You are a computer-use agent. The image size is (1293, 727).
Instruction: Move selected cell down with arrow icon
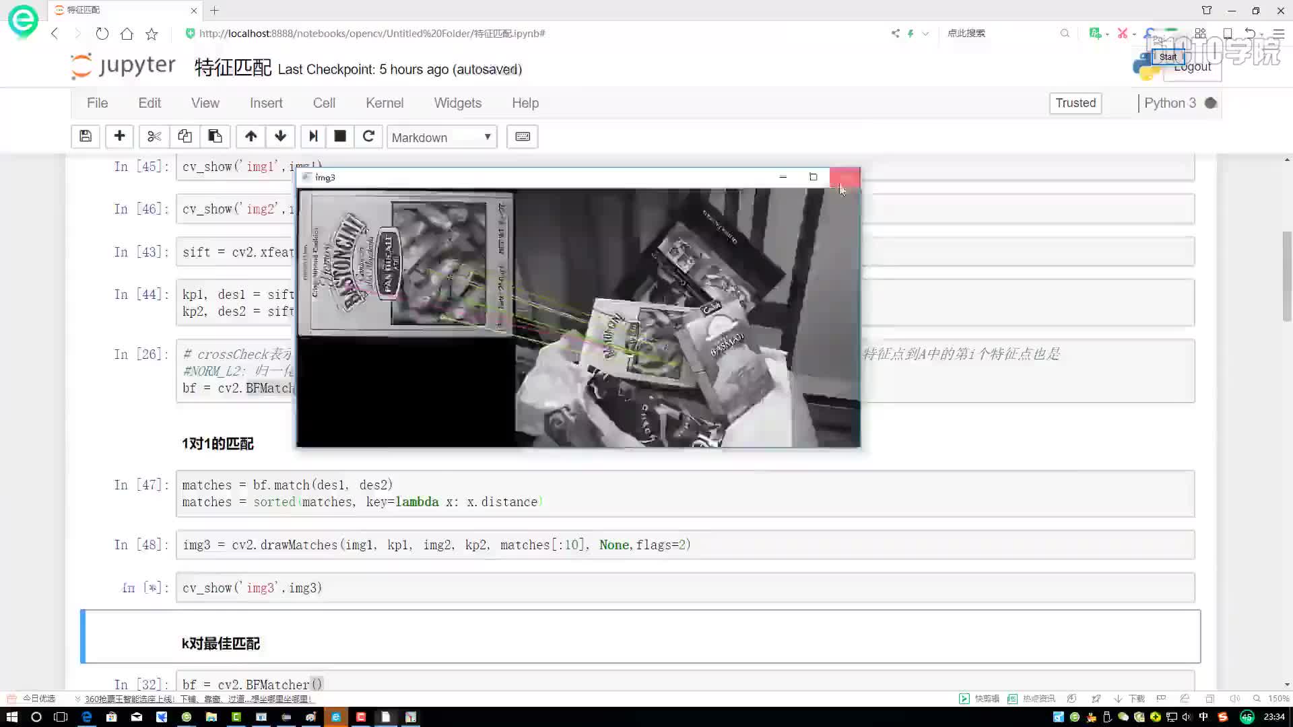(280, 137)
